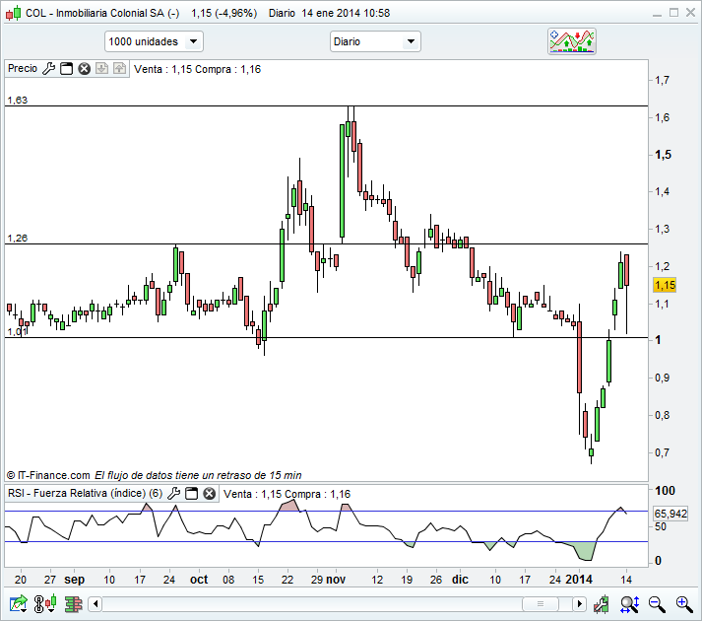Zoom out the chart with minus magnifier
This screenshot has height=621, width=702.
coord(658,603)
